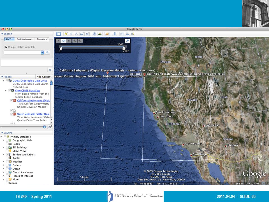Collapse View CERES Data Sets tree
This screenshot has height=202, width=269.
point(6,91)
